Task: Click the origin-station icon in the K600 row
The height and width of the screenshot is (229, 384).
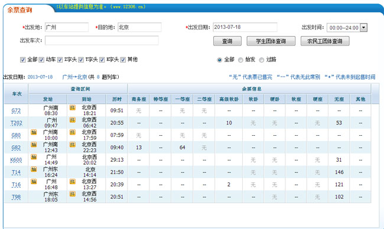Action: [x=34, y=156]
